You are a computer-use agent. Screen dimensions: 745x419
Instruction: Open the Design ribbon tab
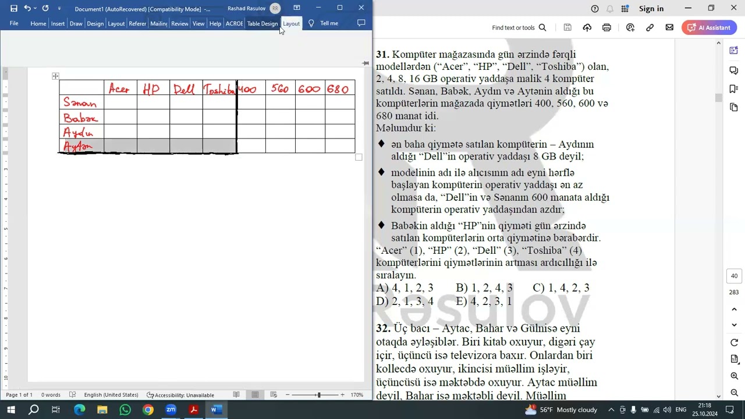95,23
